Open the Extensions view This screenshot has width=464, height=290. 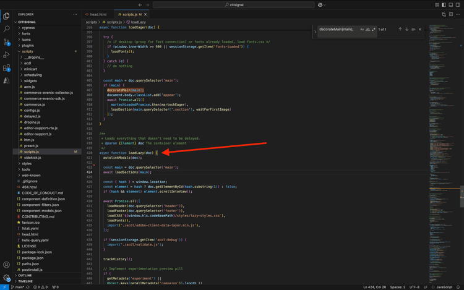pos(7,68)
